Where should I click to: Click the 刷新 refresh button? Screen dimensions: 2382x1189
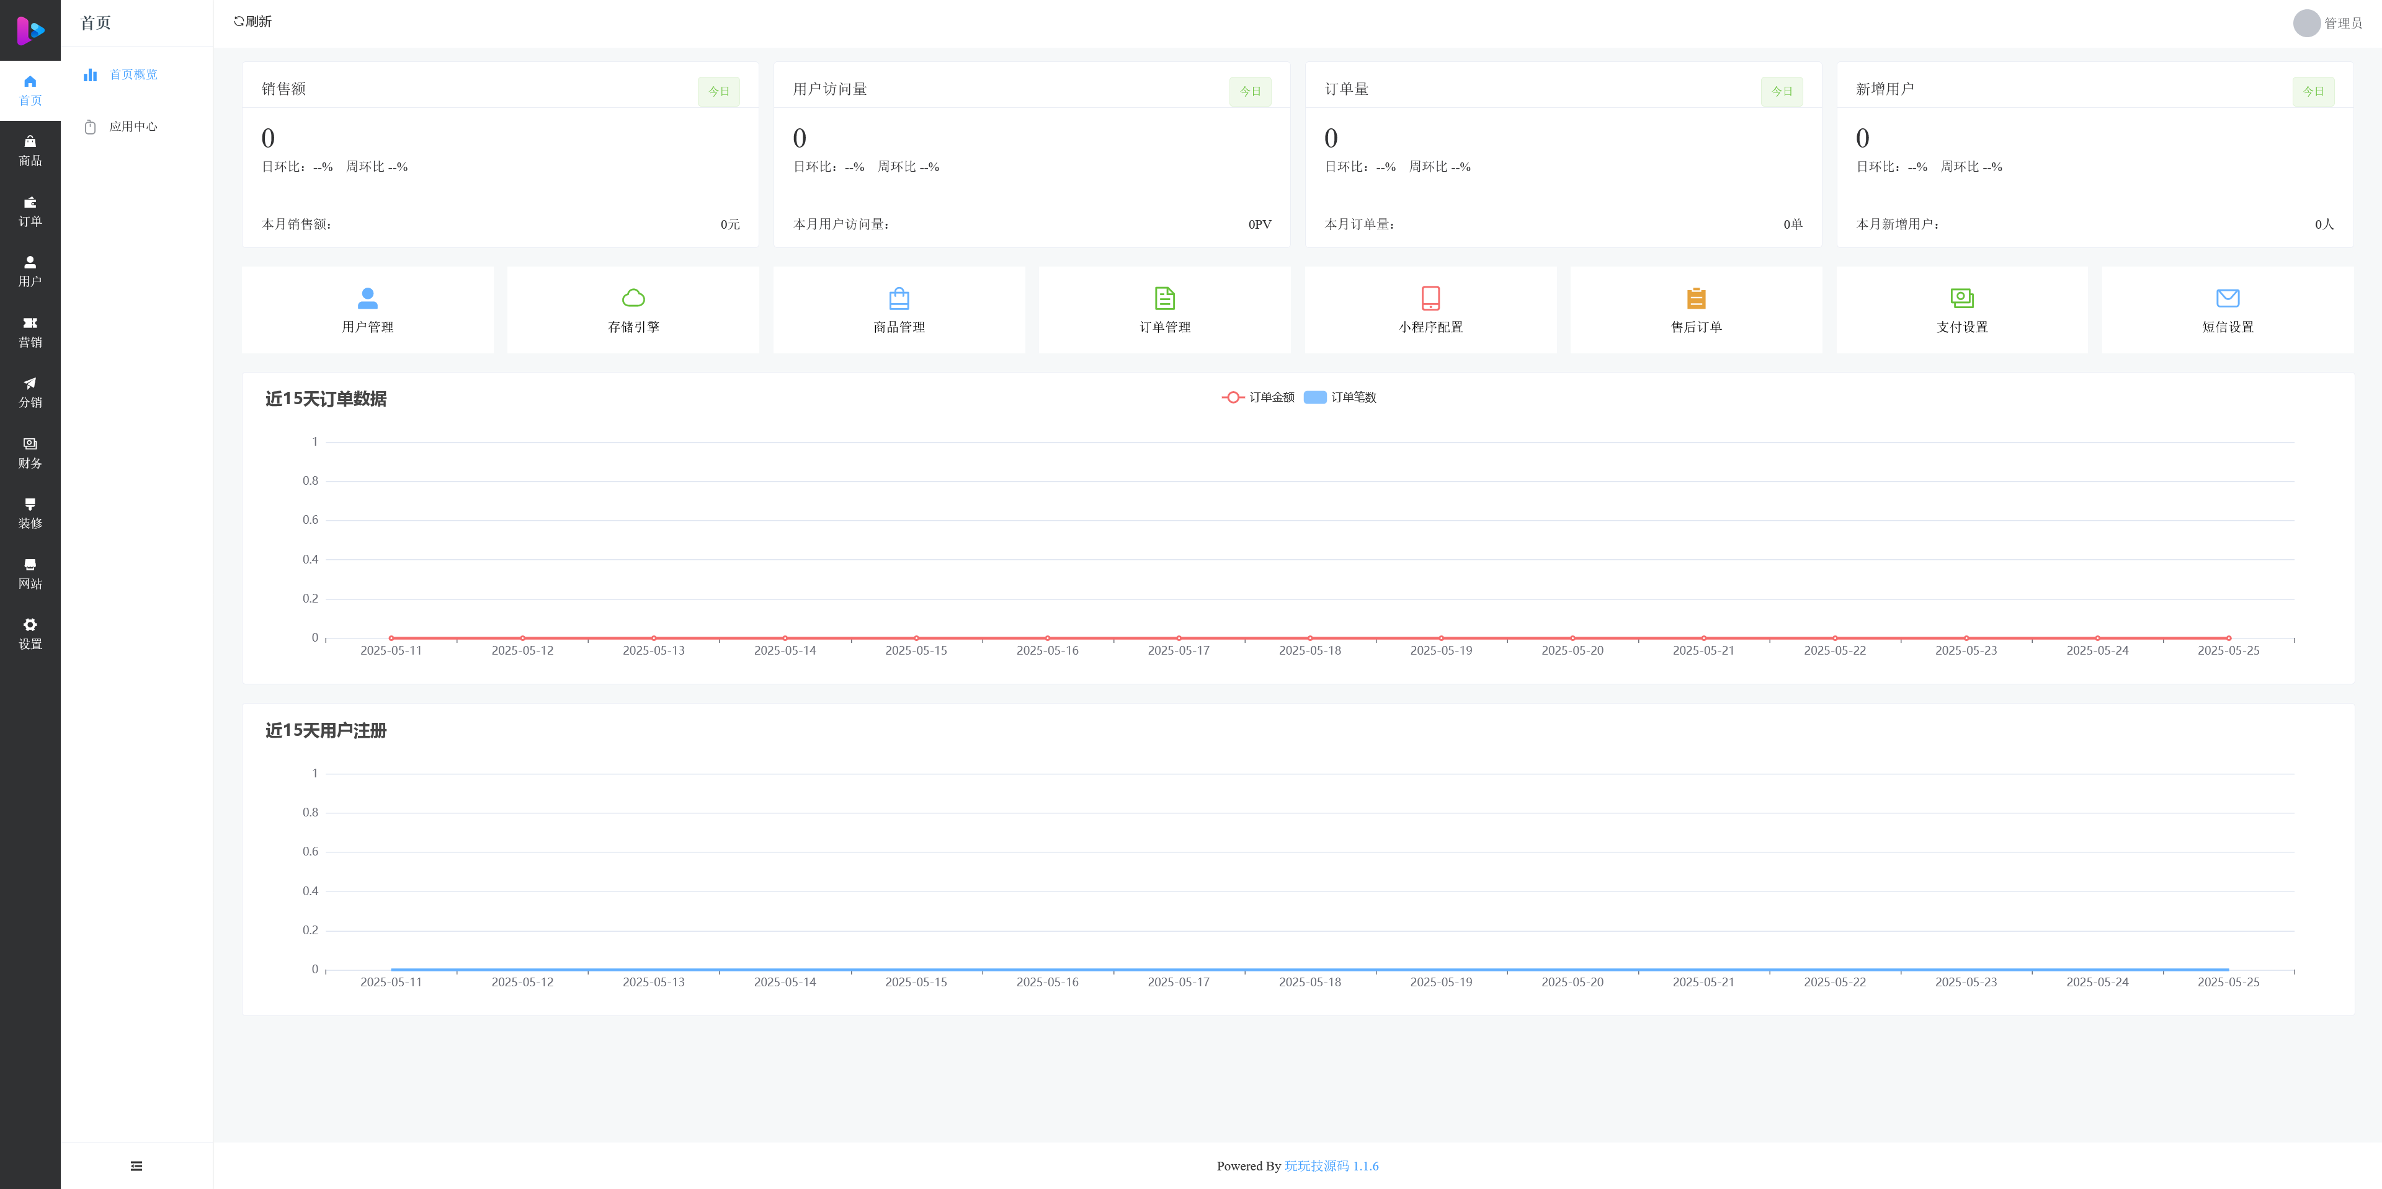[x=252, y=21]
